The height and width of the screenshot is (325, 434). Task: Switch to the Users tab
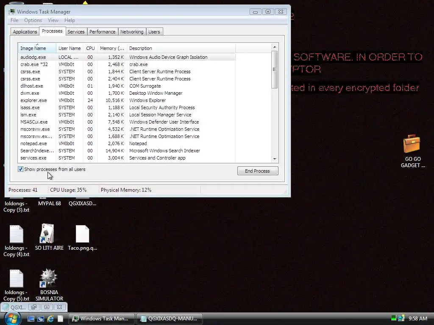coord(154,32)
